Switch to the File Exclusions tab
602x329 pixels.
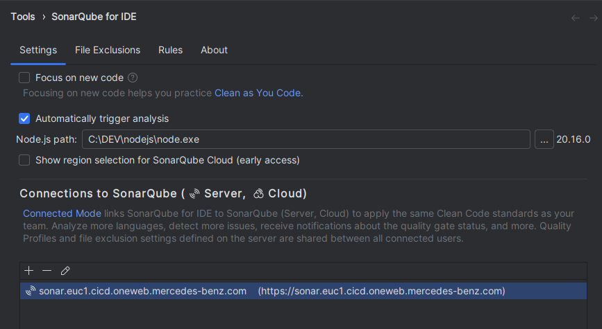click(108, 50)
